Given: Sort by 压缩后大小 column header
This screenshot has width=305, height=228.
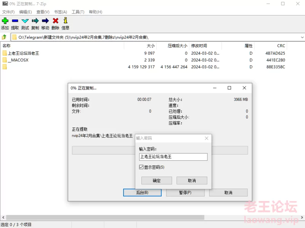Looking at the screenshot, I should (x=177, y=46).
